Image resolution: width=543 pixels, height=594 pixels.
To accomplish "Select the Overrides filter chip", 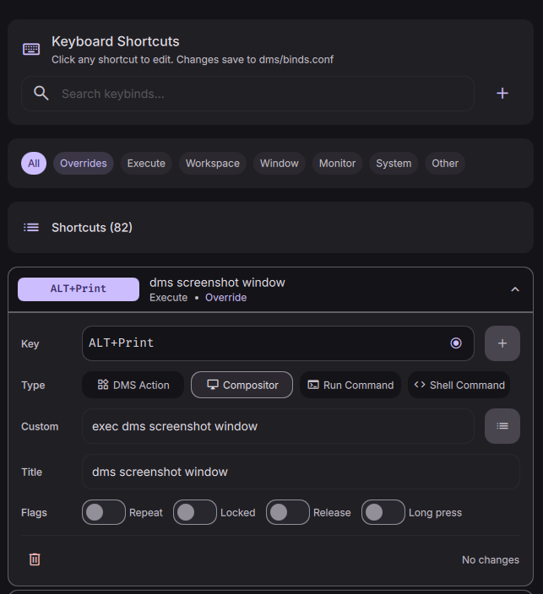I will pyautogui.click(x=84, y=164).
